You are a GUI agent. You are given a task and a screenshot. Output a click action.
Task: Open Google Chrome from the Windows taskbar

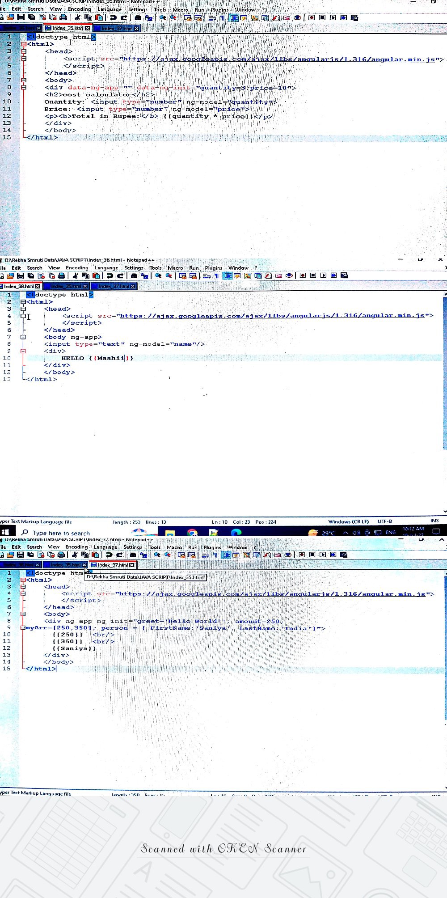192,532
